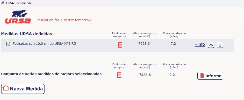Click the red E rating in Conjunto row
Image resolution: width=244 pixels, height=100 pixels.
(x=119, y=75)
